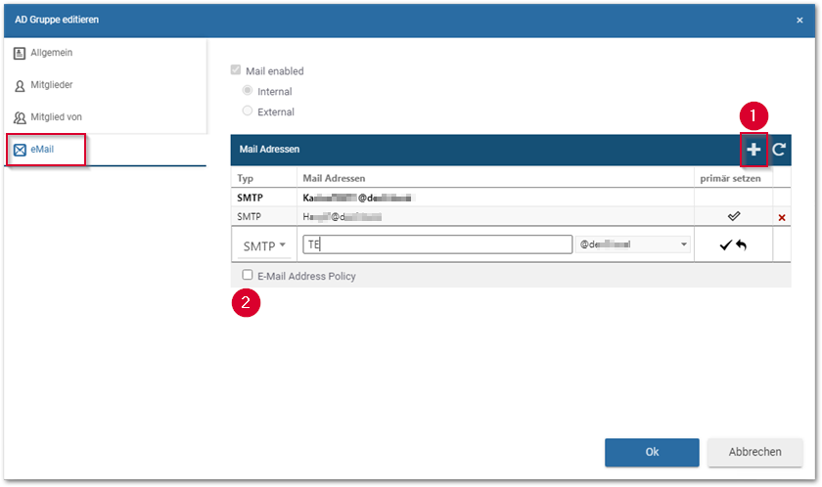The width and height of the screenshot is (822, 487).
Task: Click the secondary address starting with H
Action: pyautogui.click(x=342, y=217)
